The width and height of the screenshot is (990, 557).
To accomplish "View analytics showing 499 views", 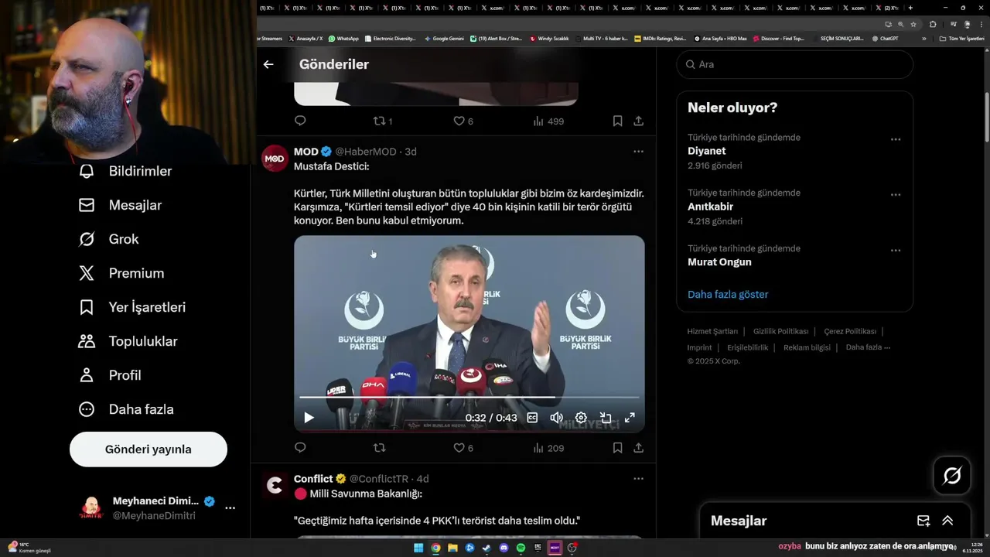I will point(548,121).
